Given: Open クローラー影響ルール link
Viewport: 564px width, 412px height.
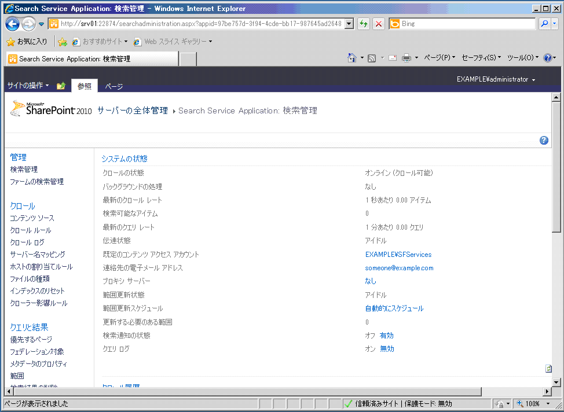Looking at the screenshot, I should pyautogui.click(x=39, y=303).
